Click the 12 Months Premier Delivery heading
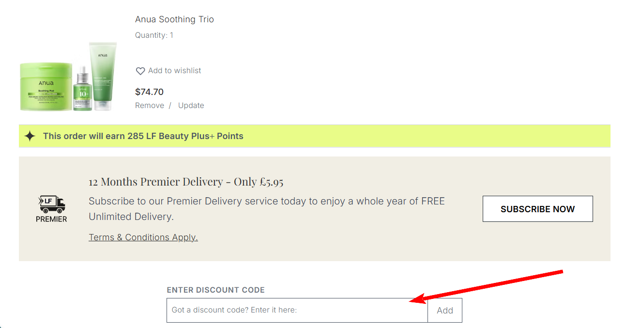The image size is (626, 328). coord(186,181)
